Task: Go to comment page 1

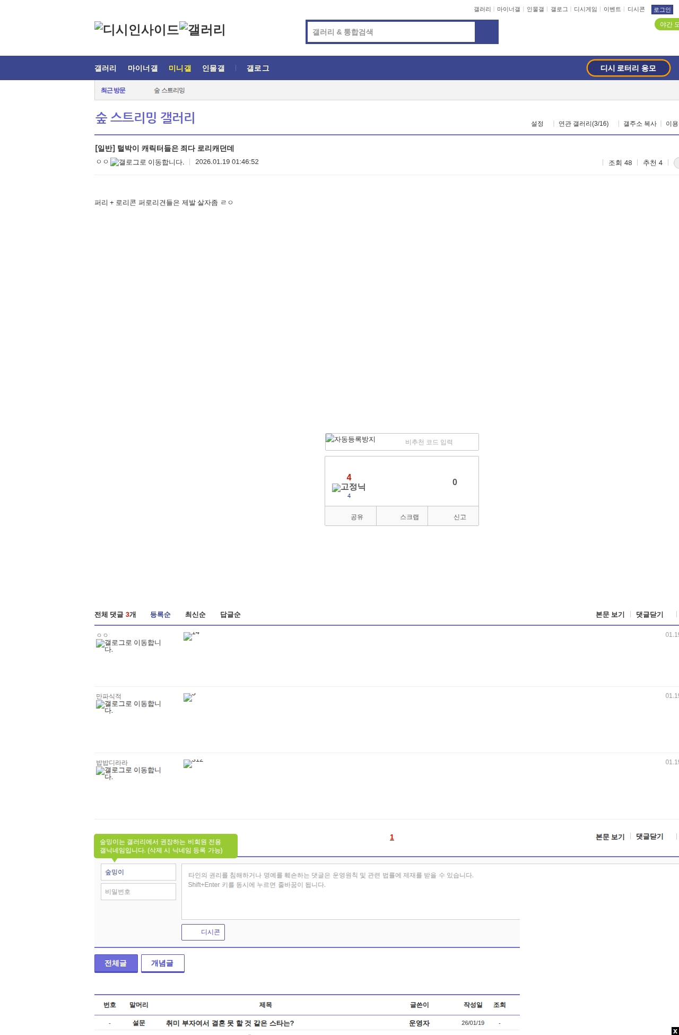Action: click(x=392, y=837)
